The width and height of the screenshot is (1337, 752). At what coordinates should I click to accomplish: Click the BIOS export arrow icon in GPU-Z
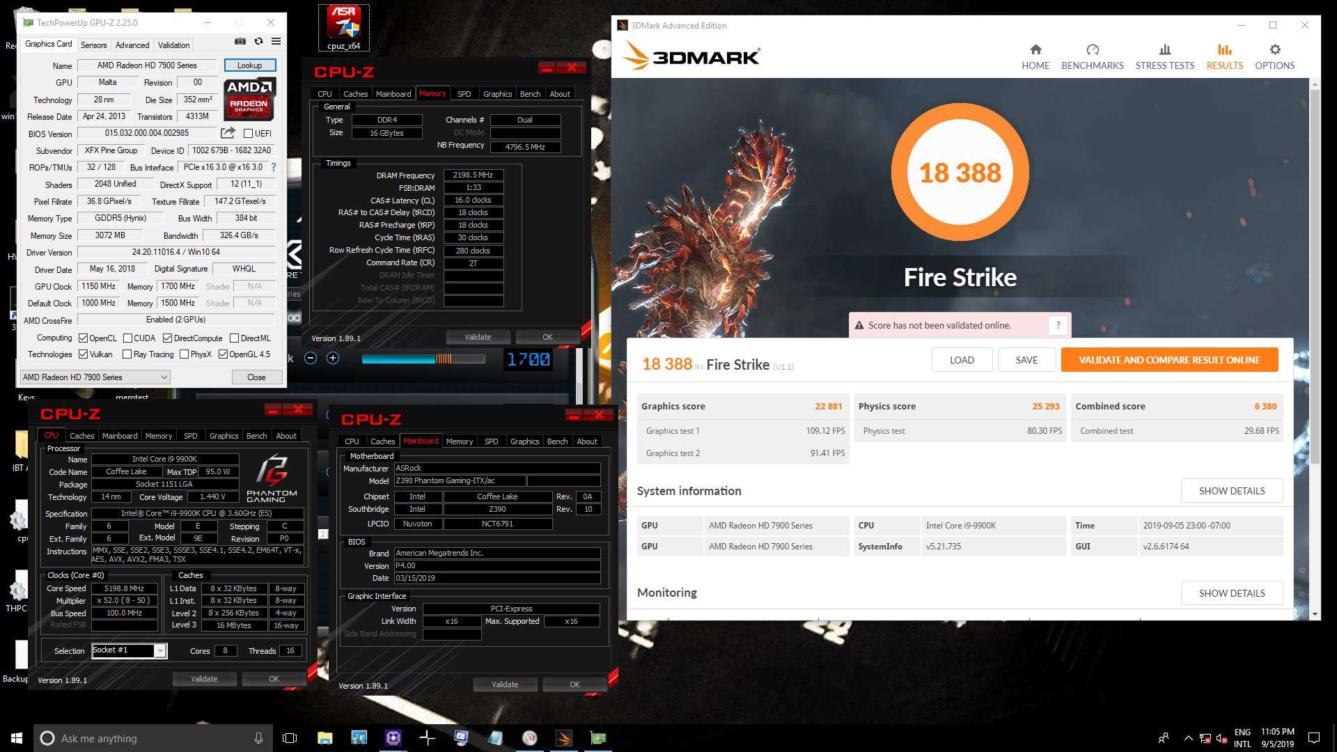228,133
